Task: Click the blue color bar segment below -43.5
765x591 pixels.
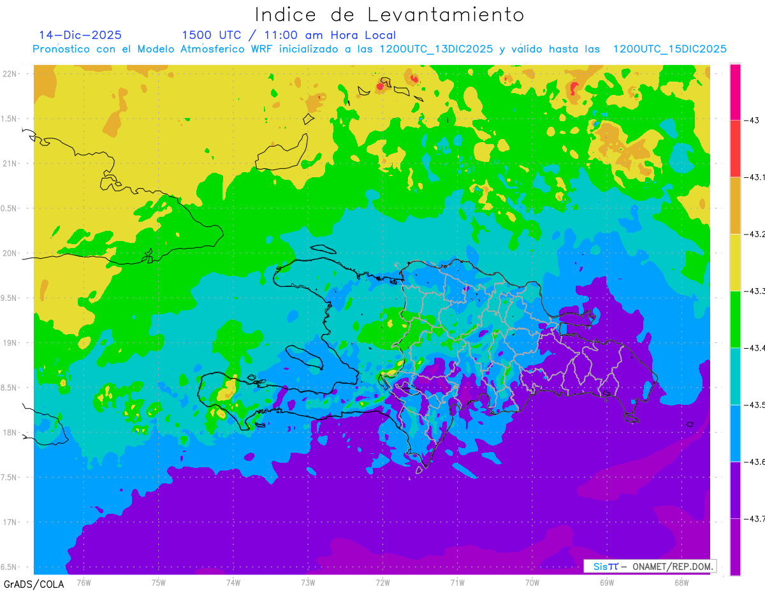Action: 735,433
